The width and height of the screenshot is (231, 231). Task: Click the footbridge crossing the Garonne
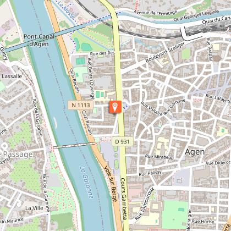[74, 145]
